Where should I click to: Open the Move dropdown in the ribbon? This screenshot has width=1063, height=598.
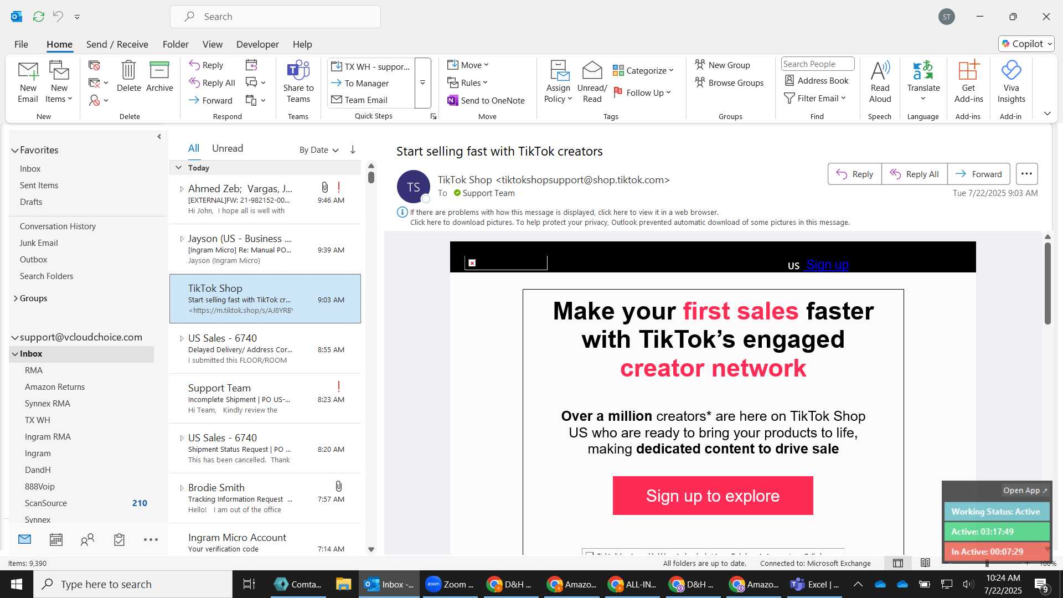coord(468,65)
